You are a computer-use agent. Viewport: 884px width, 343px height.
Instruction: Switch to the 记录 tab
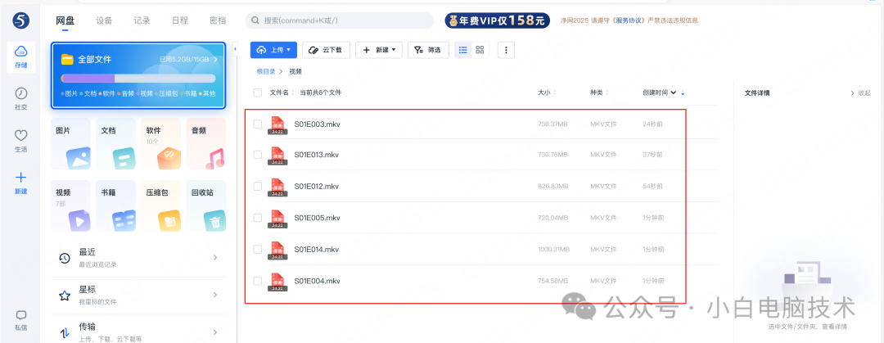click(x=142, y=20)
